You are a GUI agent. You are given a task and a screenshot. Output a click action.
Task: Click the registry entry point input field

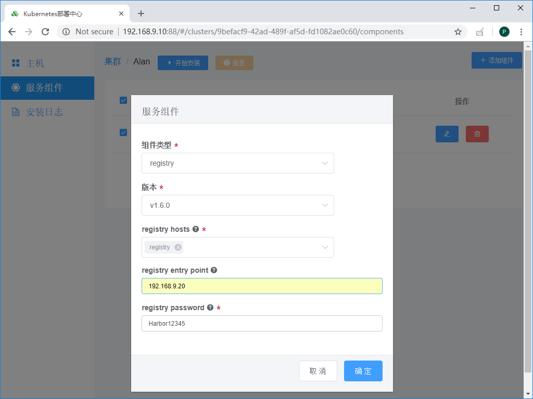(262, 286)
